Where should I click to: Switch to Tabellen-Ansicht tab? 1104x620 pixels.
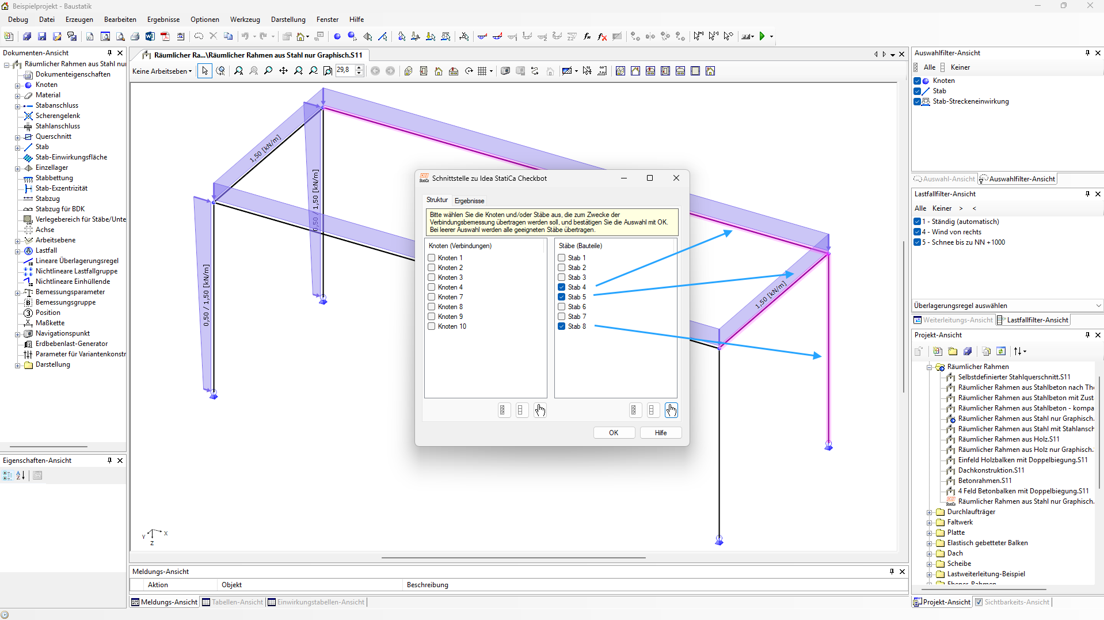[233, 602]
